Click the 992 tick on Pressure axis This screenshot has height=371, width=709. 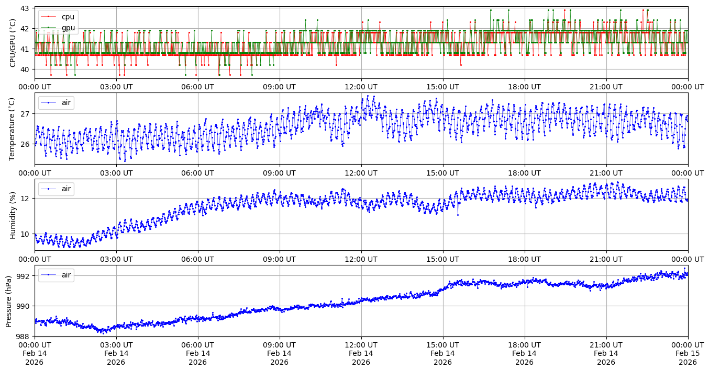23,276
